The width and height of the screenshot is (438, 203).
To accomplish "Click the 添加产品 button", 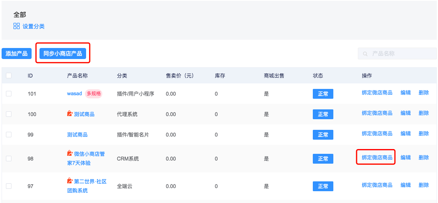I will (x=17, y=54).
